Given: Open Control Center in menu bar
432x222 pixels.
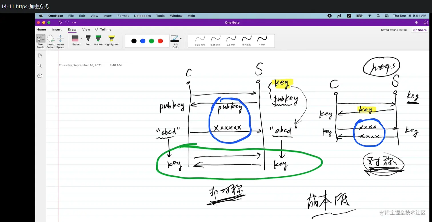Looking at the screenshot, I should [x=387, y=16].
